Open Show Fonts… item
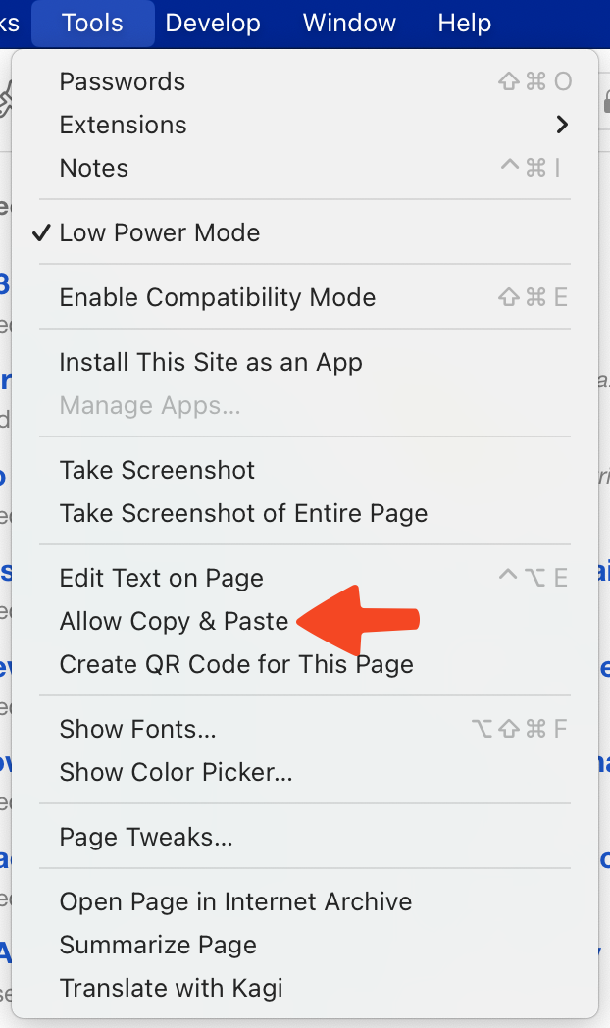Viewport: 610px width, 1028px height. click(305, 729)
